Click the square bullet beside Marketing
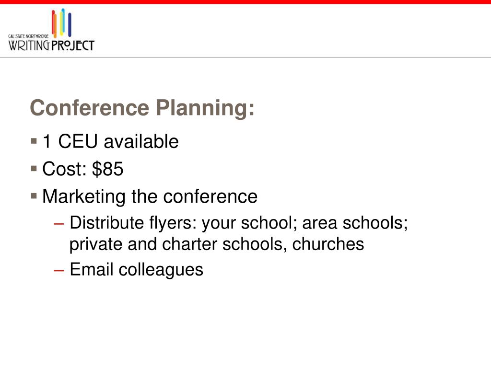 click(34, 196)
